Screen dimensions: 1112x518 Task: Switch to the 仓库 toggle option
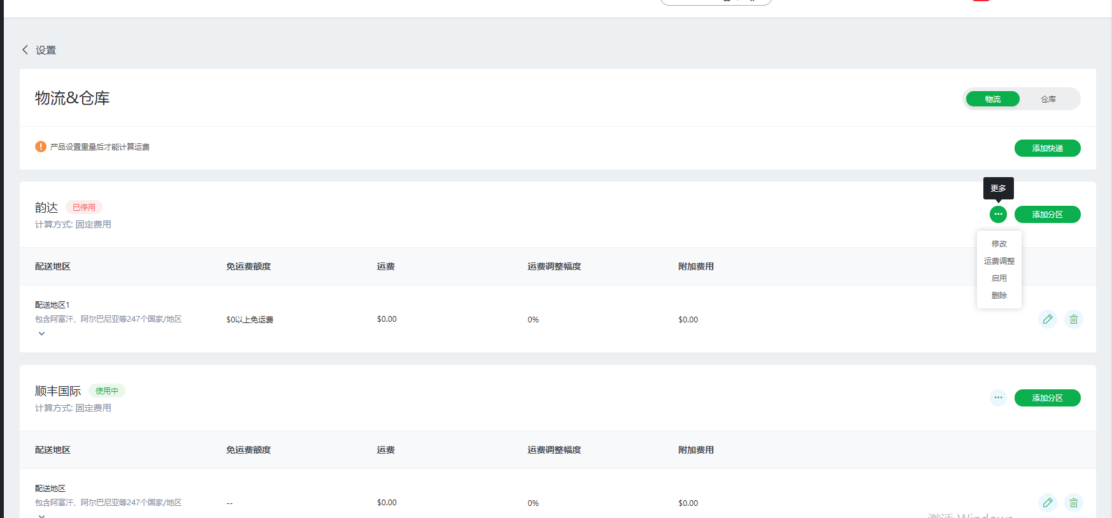(1048, 99)
